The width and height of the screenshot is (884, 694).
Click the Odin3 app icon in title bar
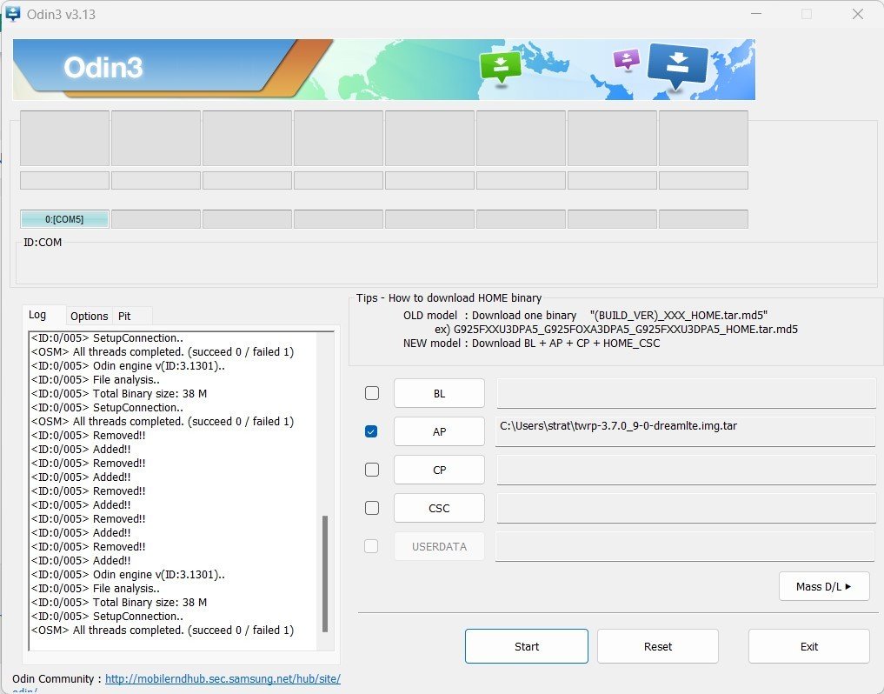pos(12,14)
